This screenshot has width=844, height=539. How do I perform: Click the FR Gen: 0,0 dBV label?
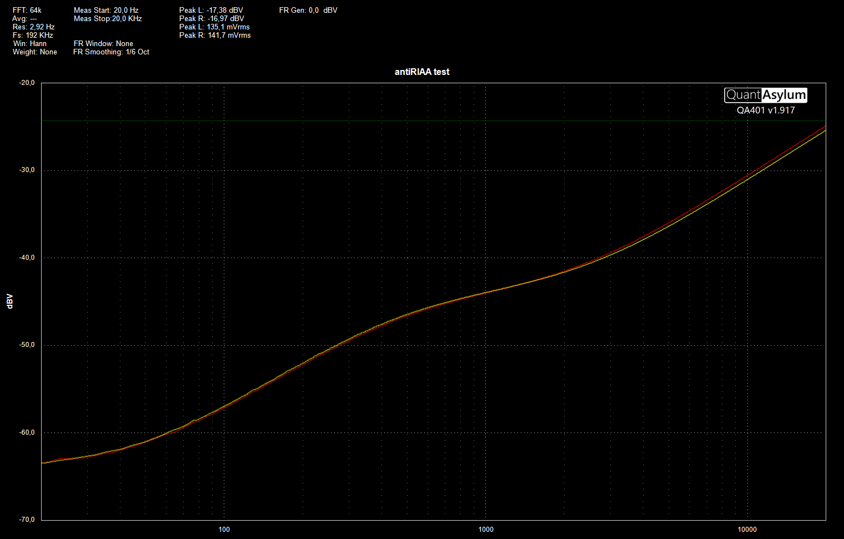[308, 10]
